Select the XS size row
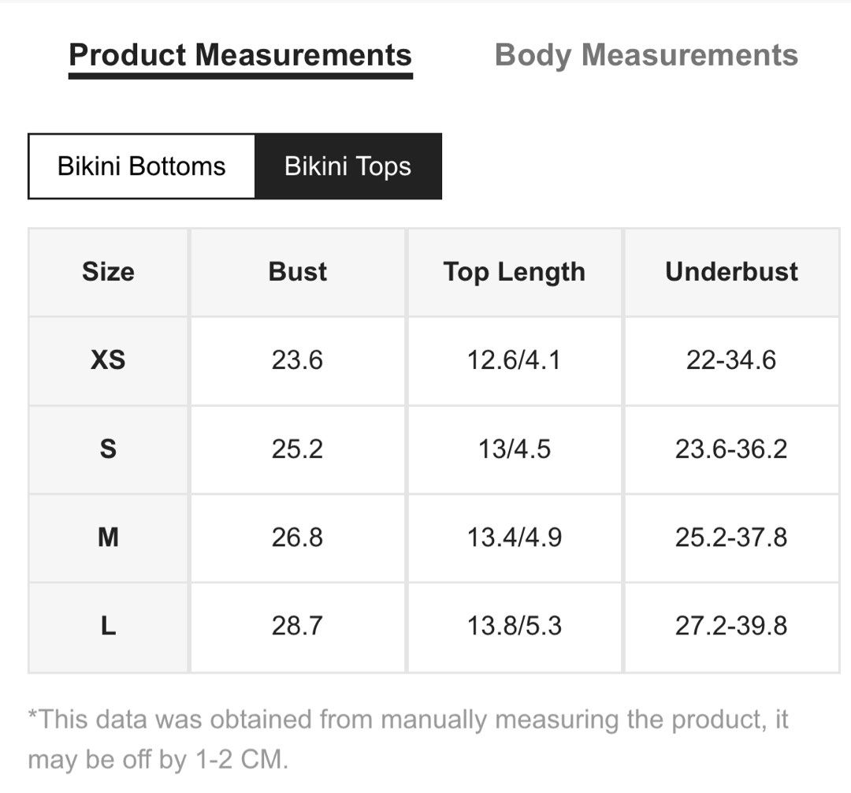The image size is (851, 793). (108, 360)
